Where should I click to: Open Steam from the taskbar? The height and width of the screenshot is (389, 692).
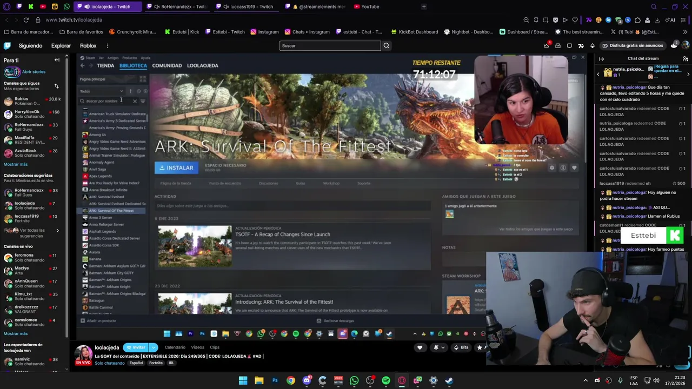coord(449,380)
